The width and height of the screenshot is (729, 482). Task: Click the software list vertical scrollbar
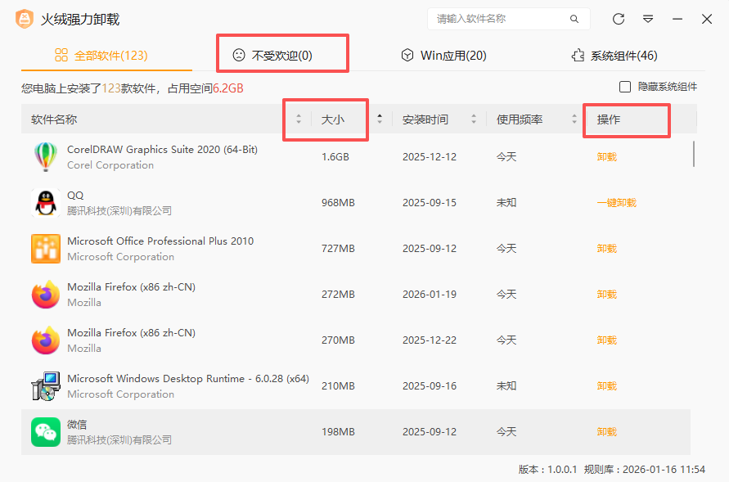point(695,154)
